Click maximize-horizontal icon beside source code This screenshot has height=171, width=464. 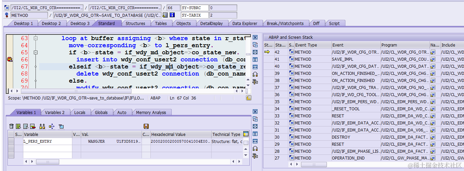[x=255, y=67]
